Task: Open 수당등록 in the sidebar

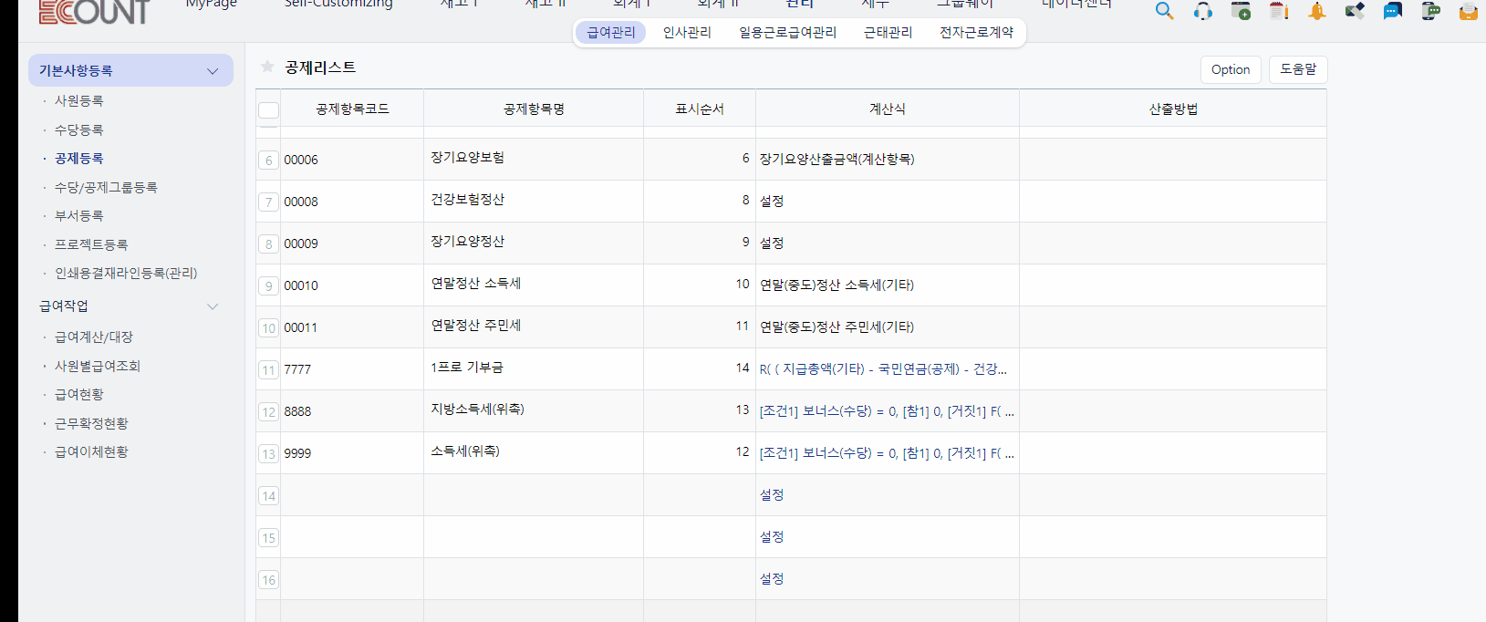Action: click(x=78, y=130)
